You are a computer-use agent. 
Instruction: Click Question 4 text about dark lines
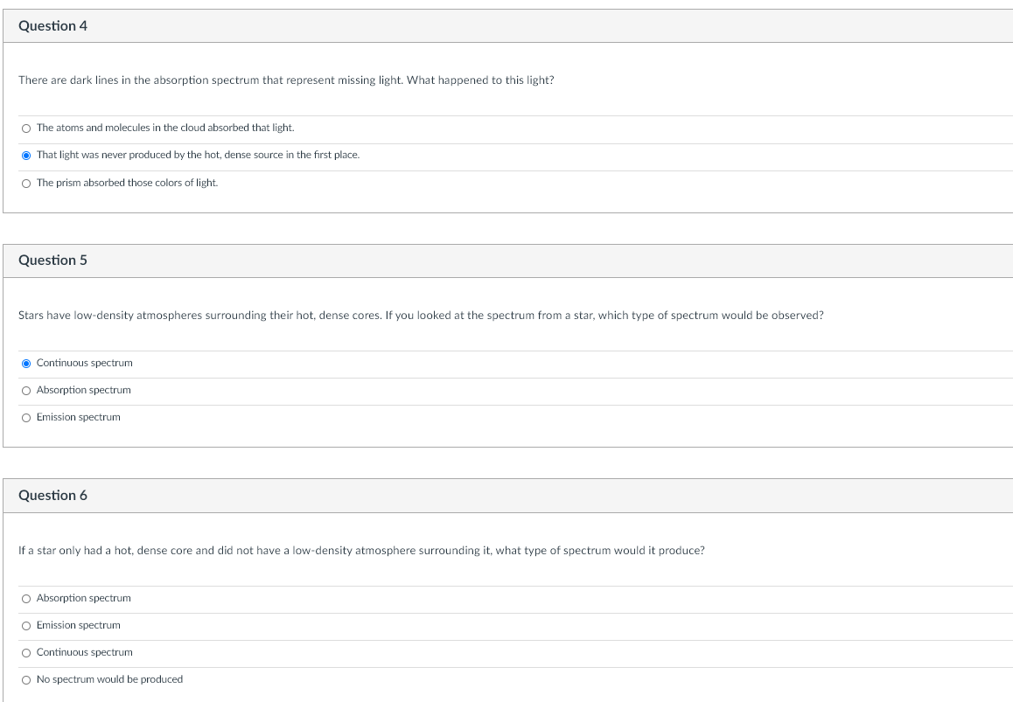[x=286, y=80]
